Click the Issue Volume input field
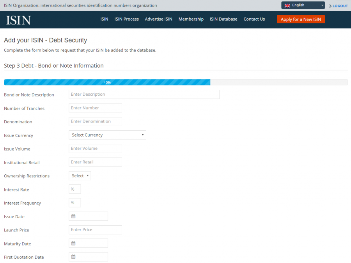This screenshot has height=263, width=351. click(95, 148)
